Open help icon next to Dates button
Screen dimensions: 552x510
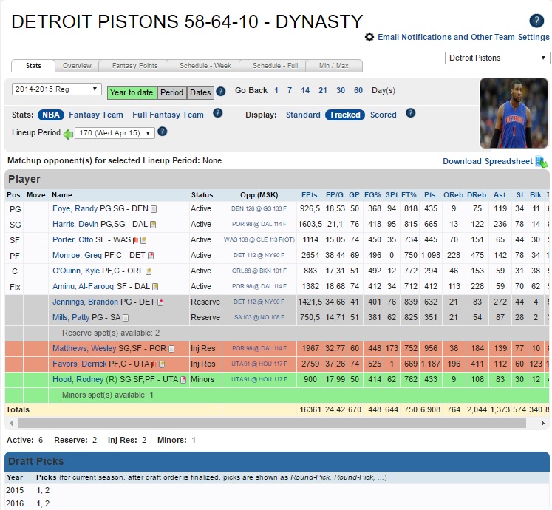pyautogui.click(x=221, y=92)
